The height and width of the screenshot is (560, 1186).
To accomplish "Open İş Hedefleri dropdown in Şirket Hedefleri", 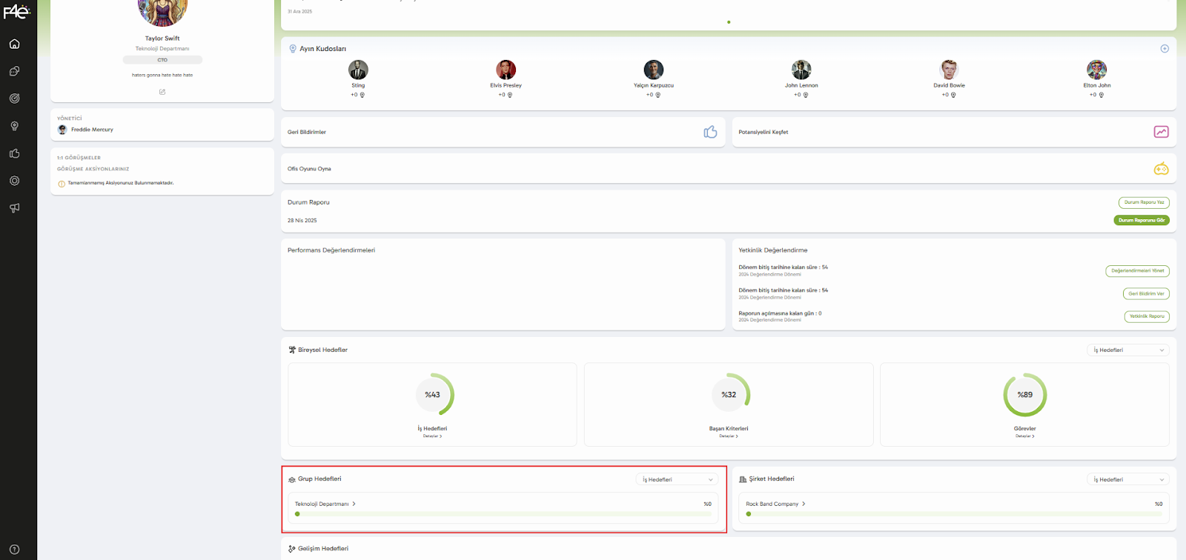I will click(x=1128, y=480).
